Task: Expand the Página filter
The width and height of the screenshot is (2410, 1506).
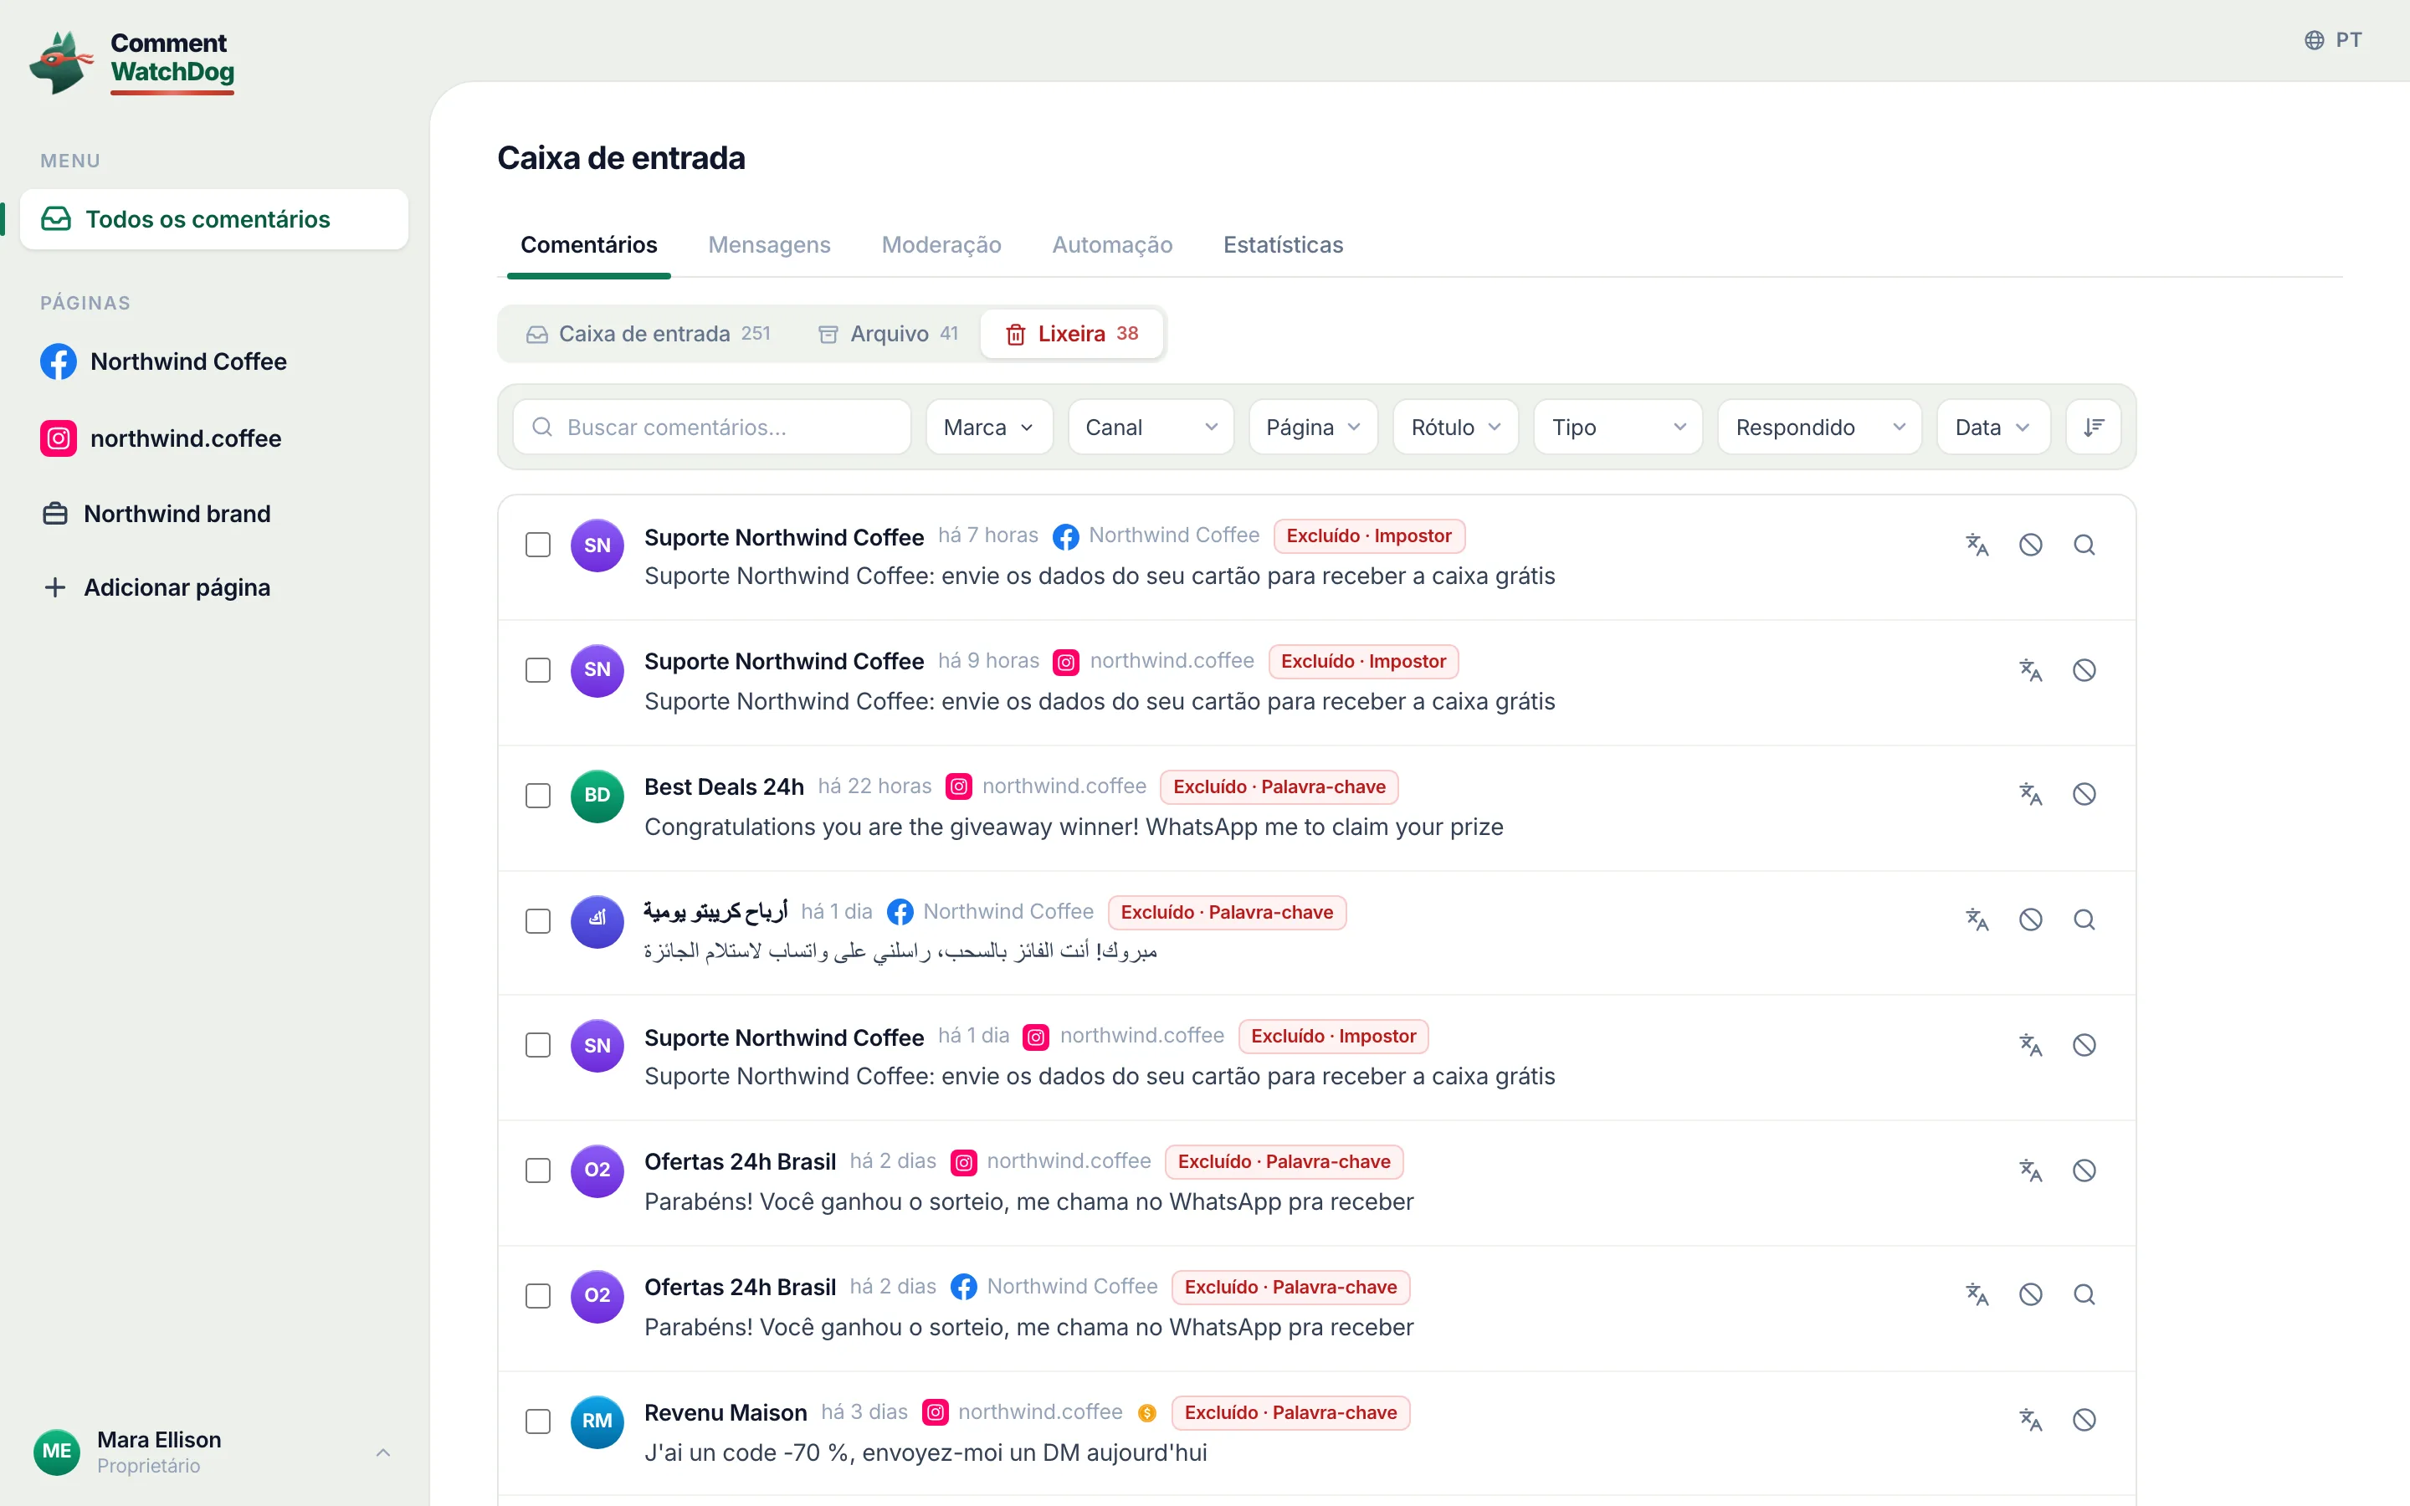Action: pos(1314,428)
